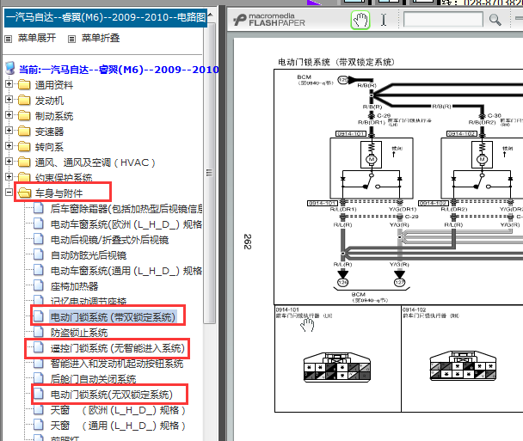Click page icon beside 后舱门自动关闭系统

39,378
